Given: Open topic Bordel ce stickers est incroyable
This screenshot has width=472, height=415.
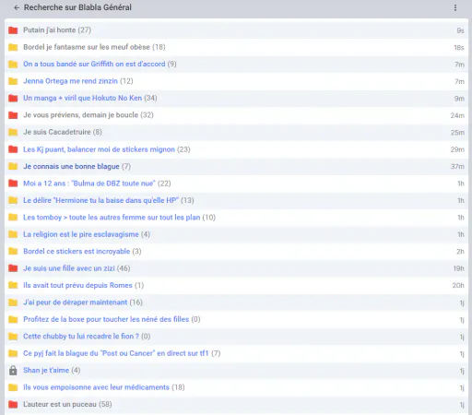Looking at the screenshot, I should pyautogui.click(x=77, y=251).
